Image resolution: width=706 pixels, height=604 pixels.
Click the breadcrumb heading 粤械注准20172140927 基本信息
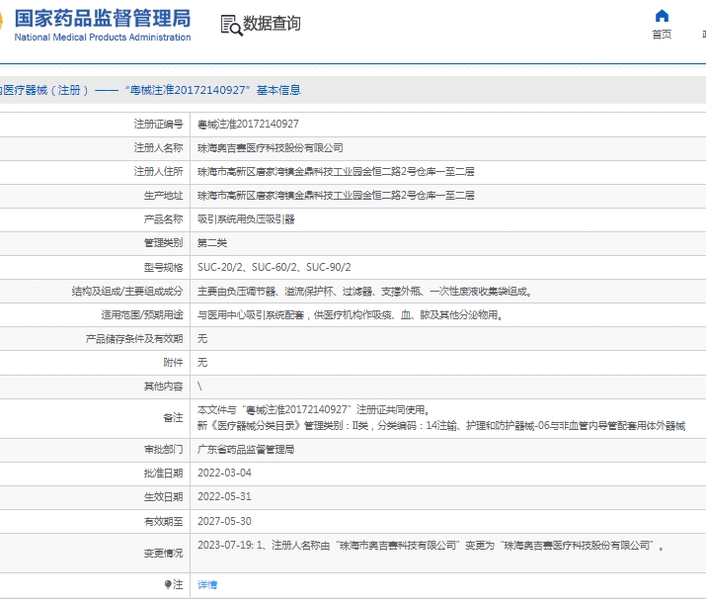tap(212, 90)
